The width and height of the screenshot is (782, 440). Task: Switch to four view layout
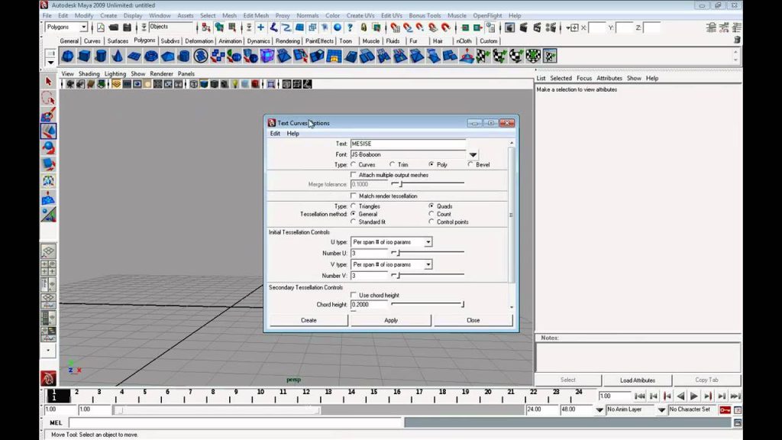click(x=48, y=268)
